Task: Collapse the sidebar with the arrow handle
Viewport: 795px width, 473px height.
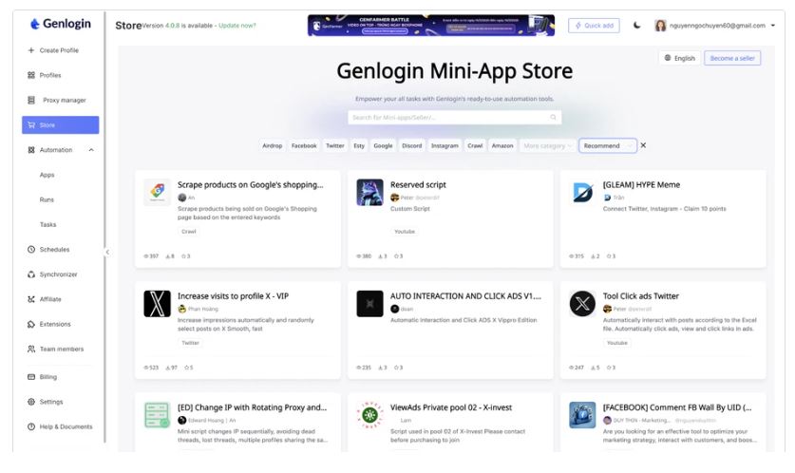Action: (107, 252)
